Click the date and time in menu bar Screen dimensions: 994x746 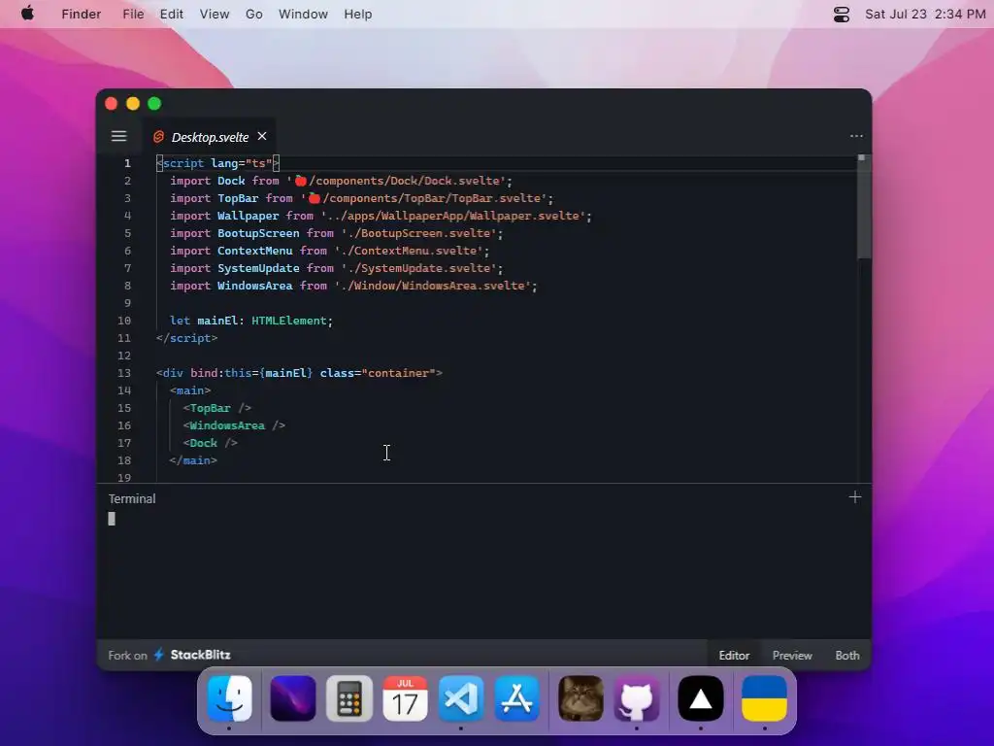pyautogui.click(x=925, y=14)
